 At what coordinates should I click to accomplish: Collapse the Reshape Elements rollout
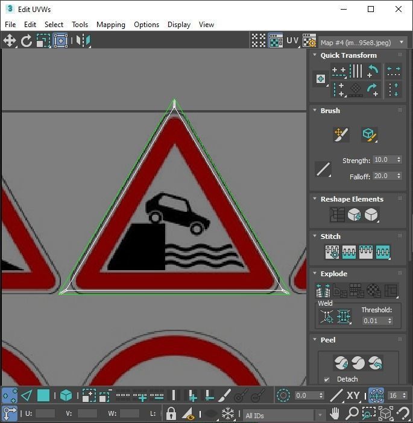(x=315, y=199)
